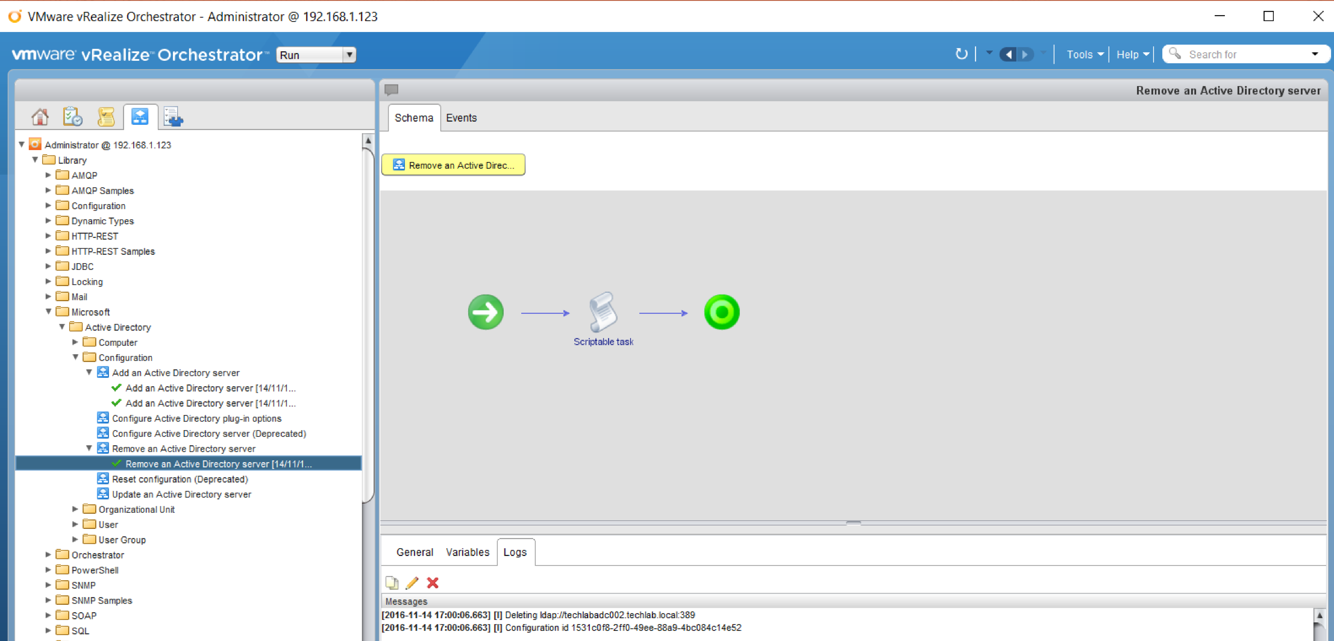Switch to the Workflows view icon
This screenshot has width=1334, height=641.
140,116
